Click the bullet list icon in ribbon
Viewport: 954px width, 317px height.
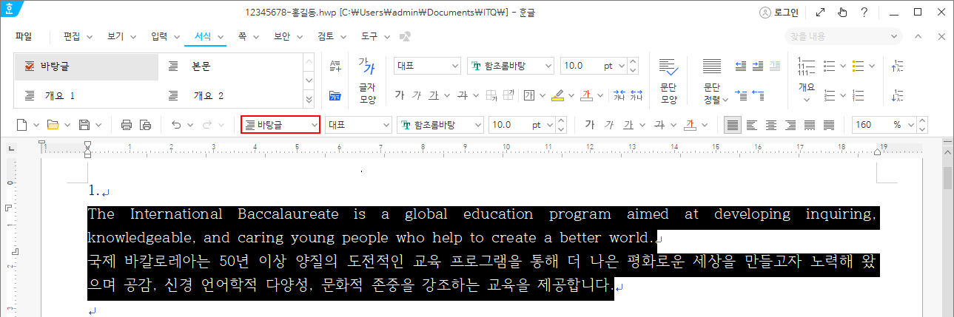pyautogui.click(x=830, y=66)
